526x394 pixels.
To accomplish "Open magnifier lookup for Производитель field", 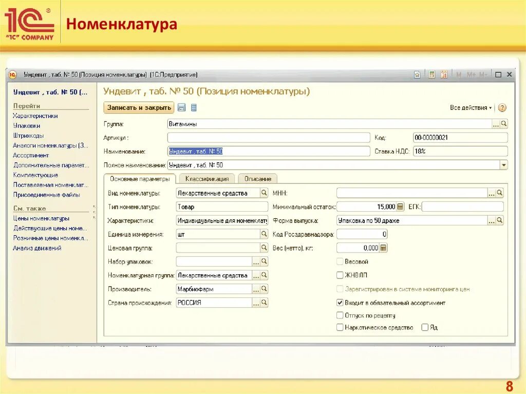I will pyautogui.click(x=263, y=288).
